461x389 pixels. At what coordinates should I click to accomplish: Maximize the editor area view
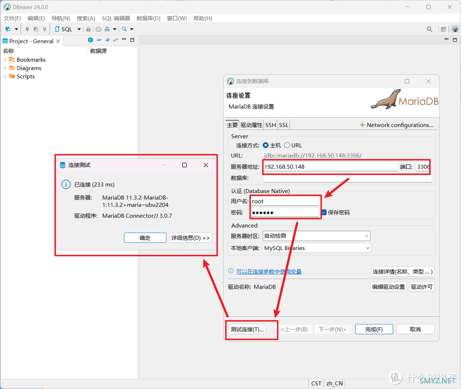coord(455,40)
